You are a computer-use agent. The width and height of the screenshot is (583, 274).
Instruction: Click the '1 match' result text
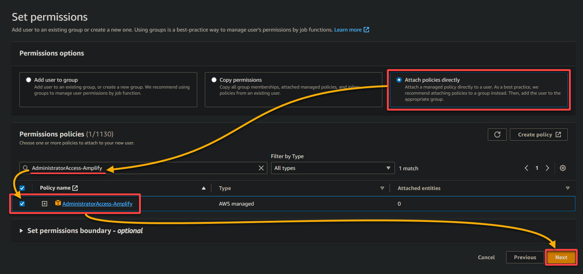[409, 168]
